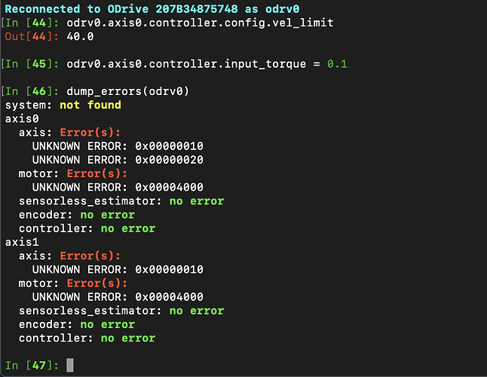This screenshot has width=487, height=377.
Task: Click axis1 motor 'Error(s):' label
Action: point(97,284)
